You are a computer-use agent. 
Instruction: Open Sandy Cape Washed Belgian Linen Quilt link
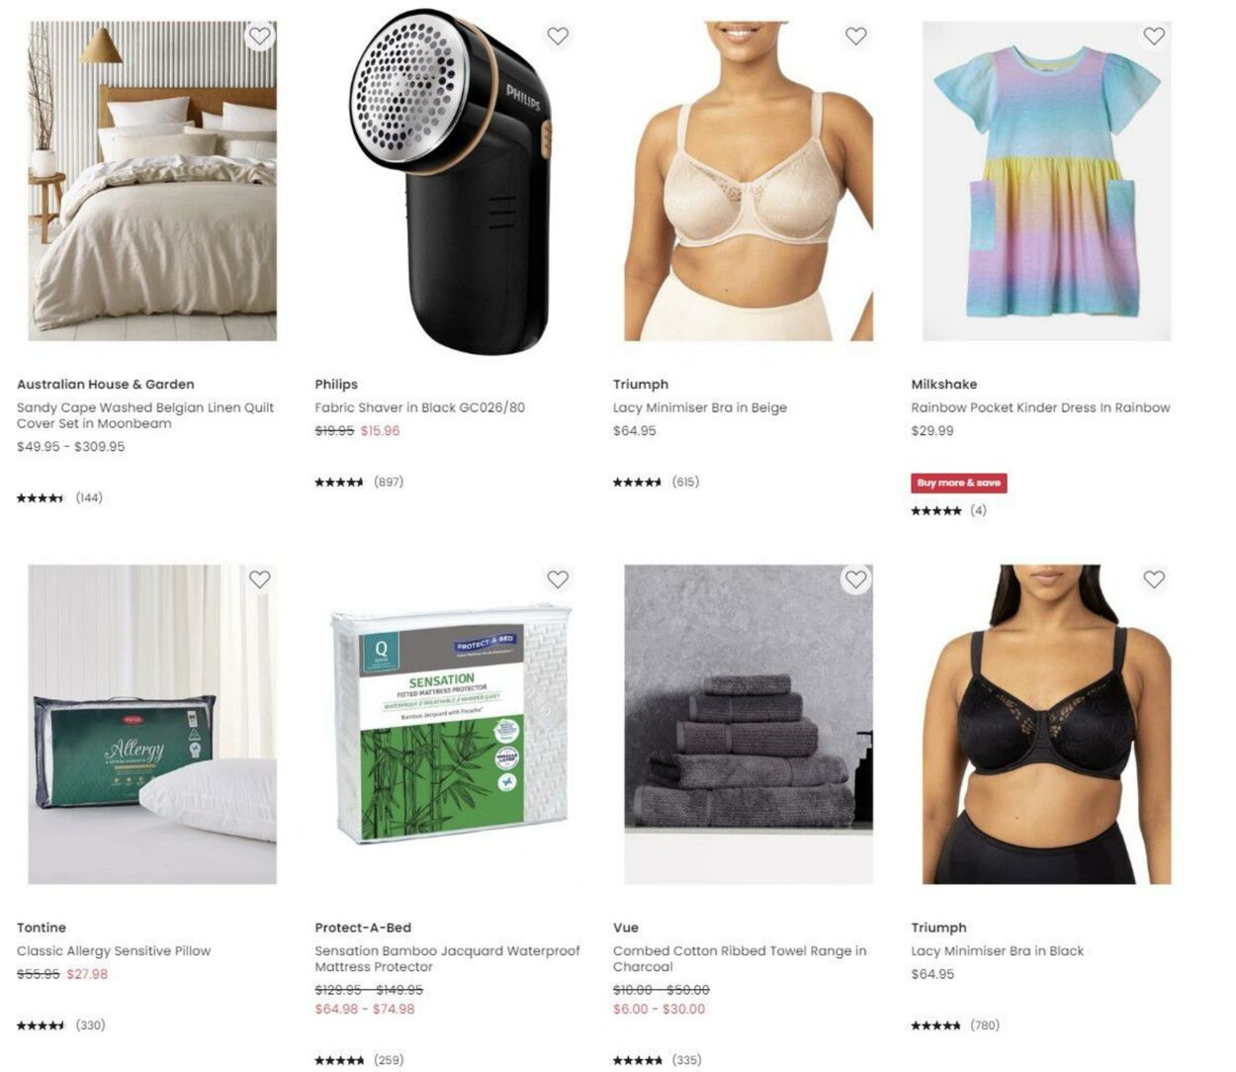pyautogui.click(x=145, y=415)
